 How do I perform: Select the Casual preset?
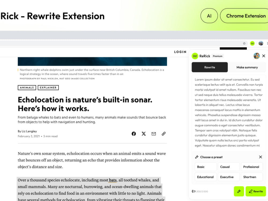pos(229,167)
